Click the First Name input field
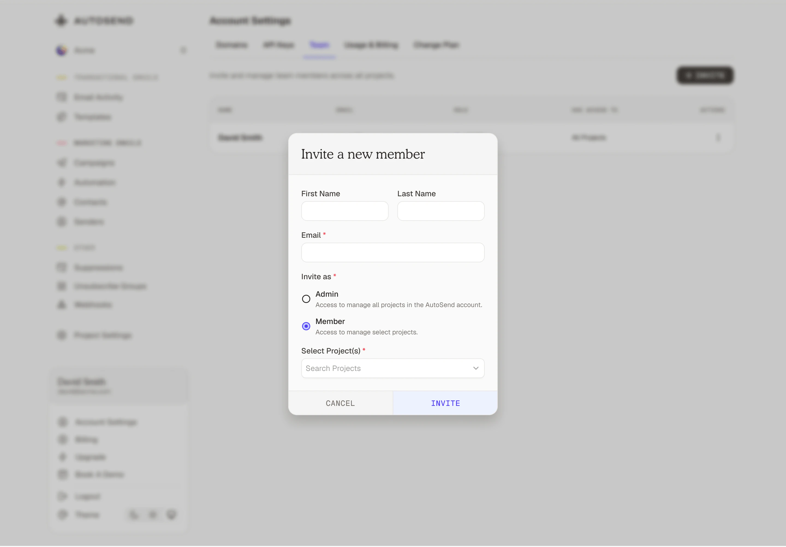 [344, 211]
